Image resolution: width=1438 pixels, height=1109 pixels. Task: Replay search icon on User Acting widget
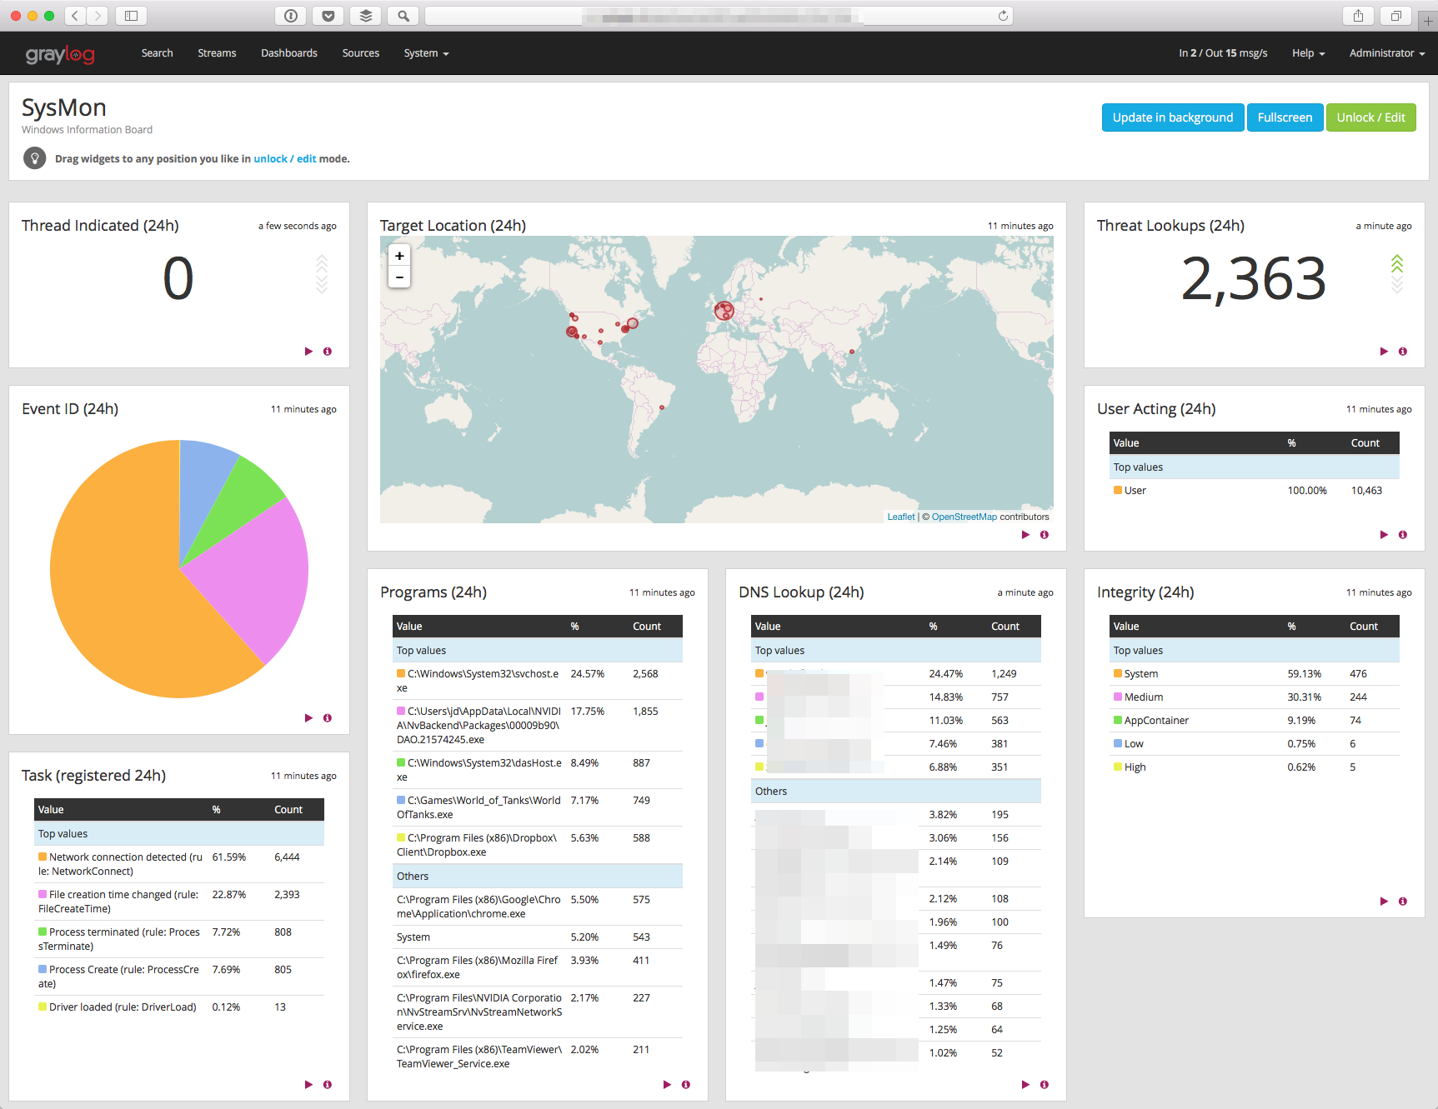click(x=1384, y=535)
